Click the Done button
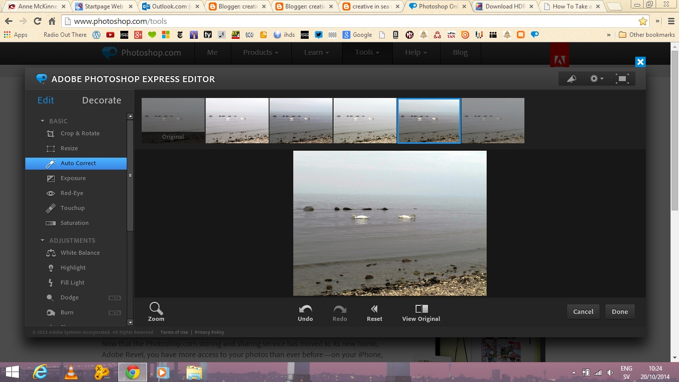The image size is (679, 382). pyautogui.click(x=620, y=312)
